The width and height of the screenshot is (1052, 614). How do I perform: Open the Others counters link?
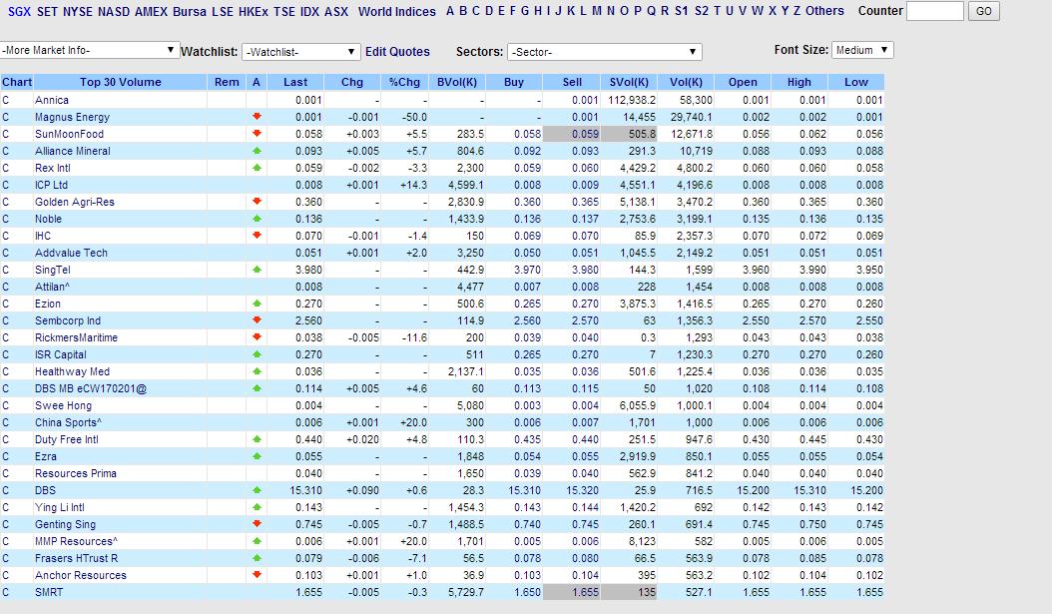824,11
